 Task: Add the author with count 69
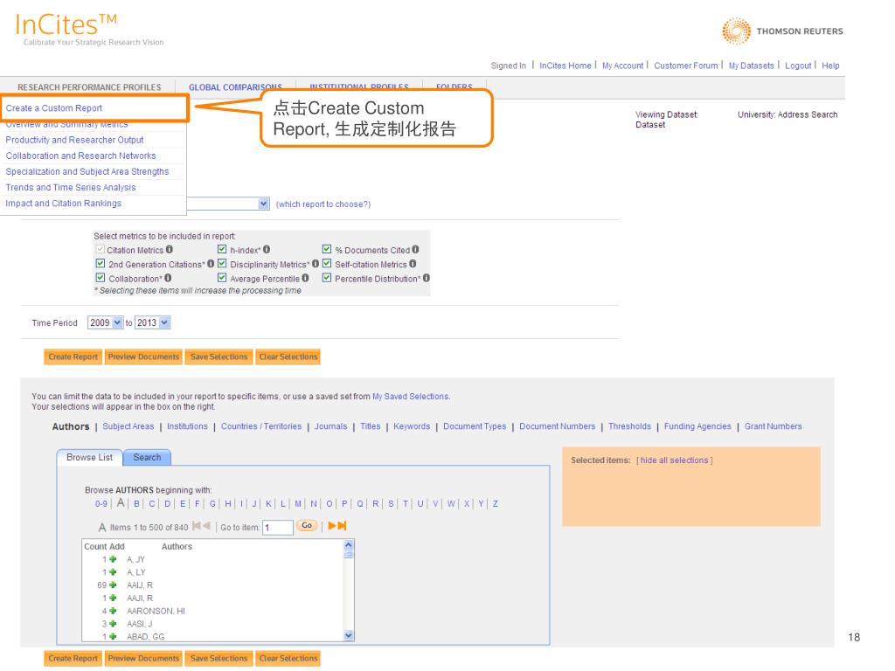113,585
